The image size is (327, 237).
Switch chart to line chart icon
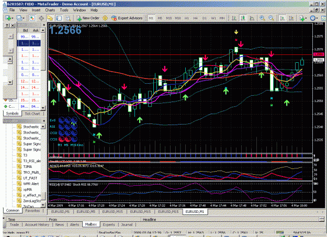252,18
